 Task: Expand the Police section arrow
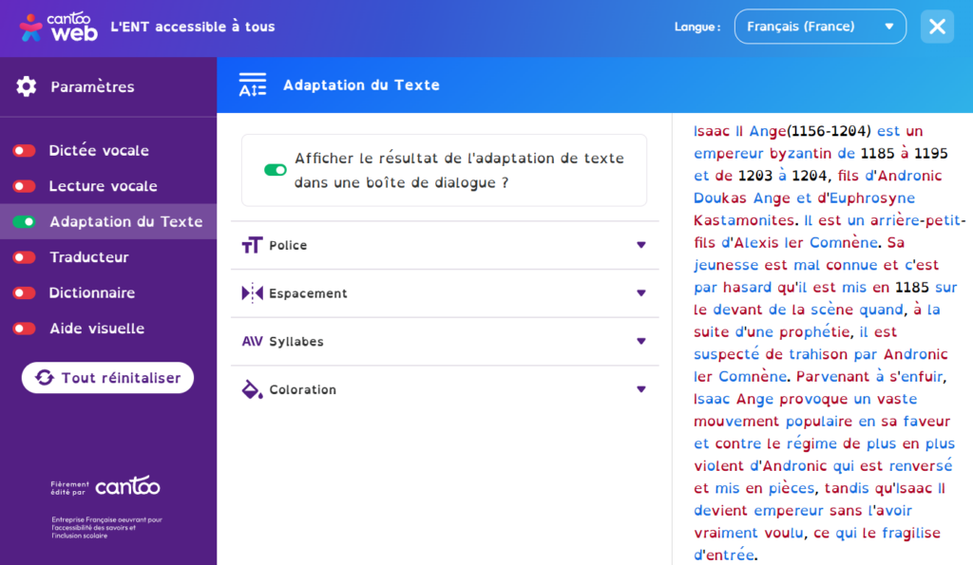640,246
